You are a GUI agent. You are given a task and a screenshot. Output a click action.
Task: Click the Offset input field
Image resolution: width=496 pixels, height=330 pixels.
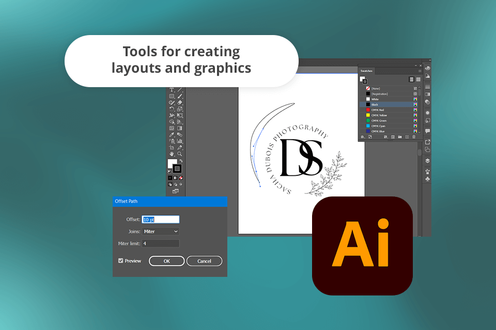[161, 220]
